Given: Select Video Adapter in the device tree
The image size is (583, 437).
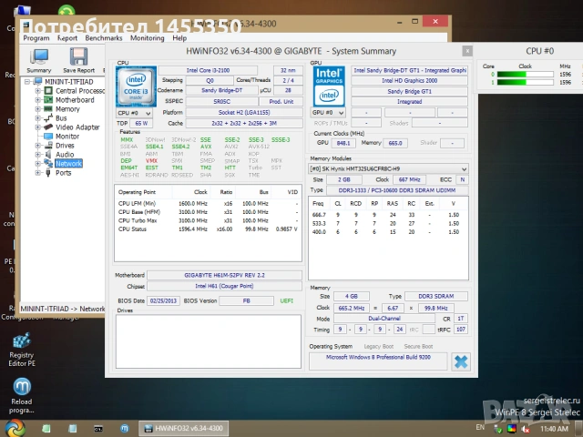Looking at the screenshot, I should 77,127.
